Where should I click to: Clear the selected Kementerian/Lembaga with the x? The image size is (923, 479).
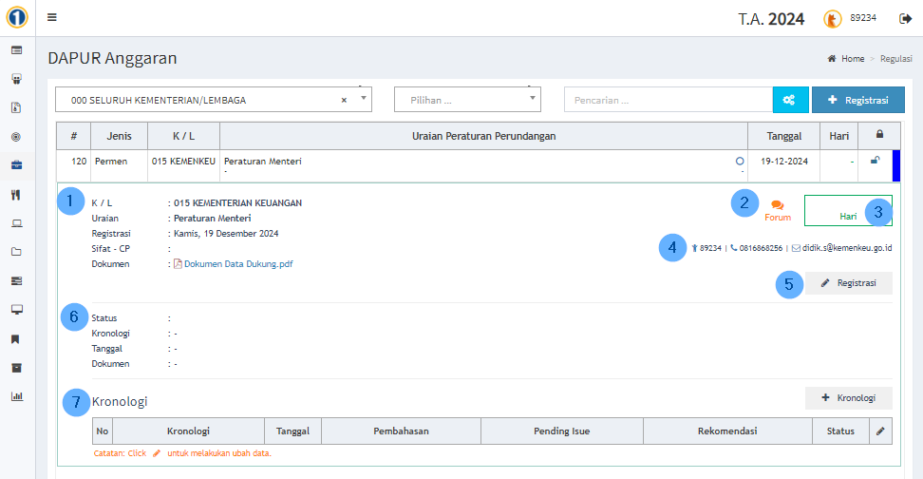344,100
